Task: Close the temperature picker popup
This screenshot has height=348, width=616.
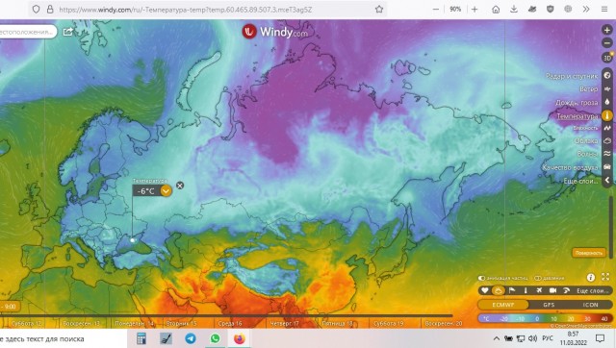Action: (x=180, y=186)
